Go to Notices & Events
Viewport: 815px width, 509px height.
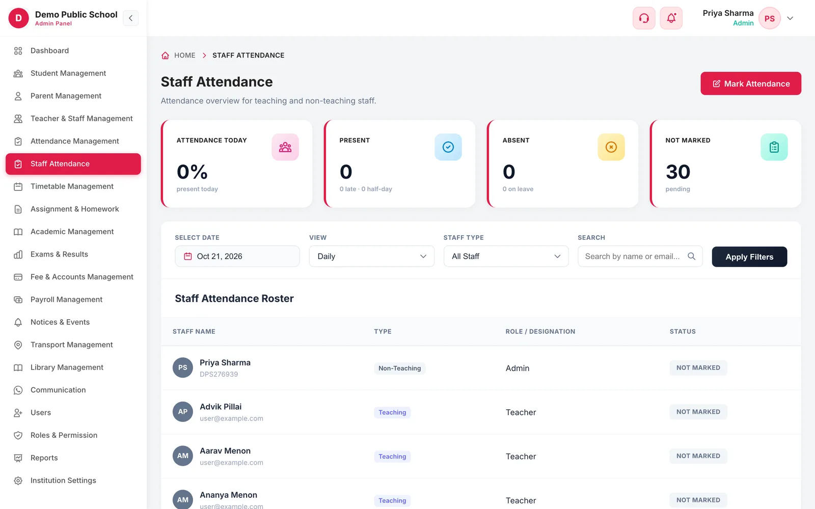click(73, 322)
